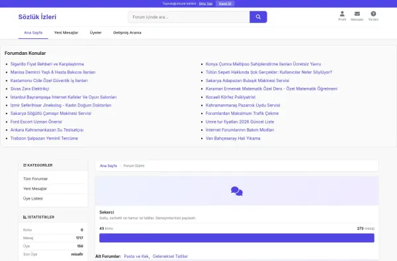Open Sakarya Adapazarı Bulaşık Makinesi Servisi topic

pyautogui.click(x=247, y=81)
